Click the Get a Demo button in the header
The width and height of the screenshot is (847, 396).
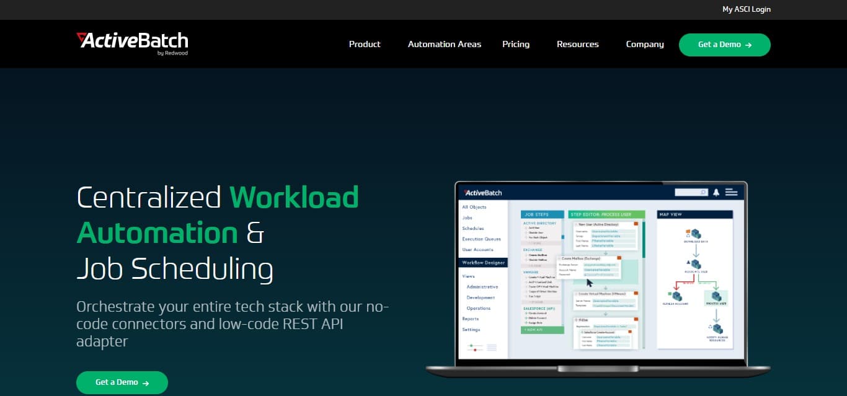(724, 45)
